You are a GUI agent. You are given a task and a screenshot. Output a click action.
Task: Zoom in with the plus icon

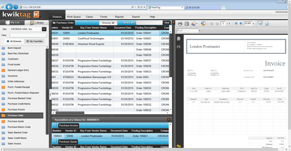(x=241, y=24)
